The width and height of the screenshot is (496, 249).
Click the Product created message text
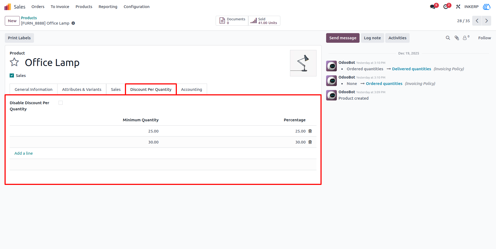click(353, 98)
